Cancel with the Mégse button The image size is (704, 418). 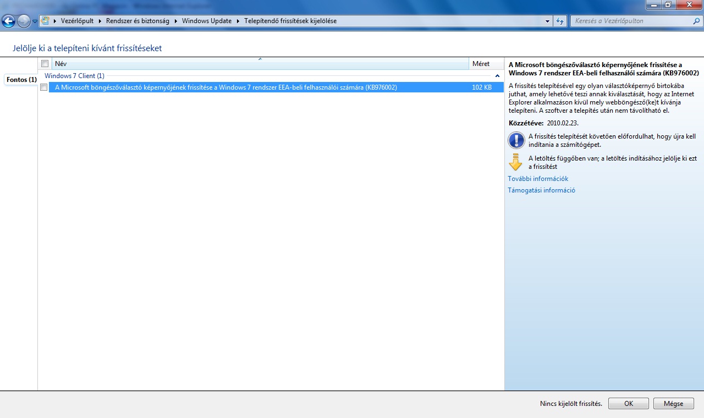coord(674,404)
